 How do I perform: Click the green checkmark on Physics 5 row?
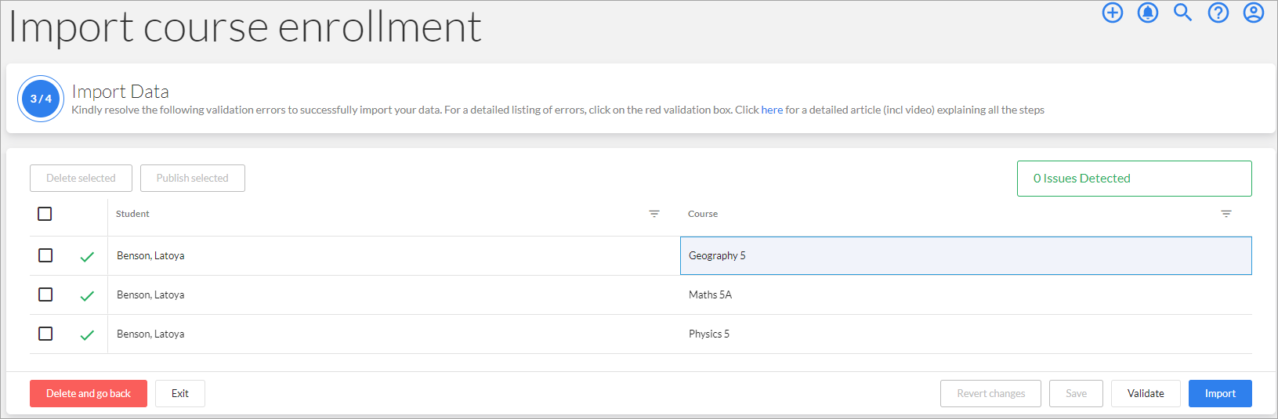[87, 334]
